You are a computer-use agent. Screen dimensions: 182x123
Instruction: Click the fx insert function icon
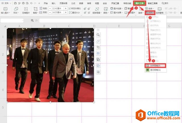[x=36, y=20]
